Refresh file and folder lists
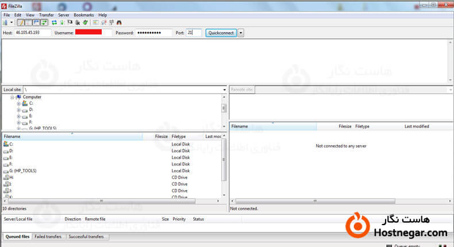Screen dimensions: 454x247 (x=54, y=22)
